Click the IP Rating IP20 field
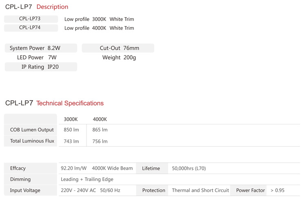The image size is (306, 201). tap(40, 66)
